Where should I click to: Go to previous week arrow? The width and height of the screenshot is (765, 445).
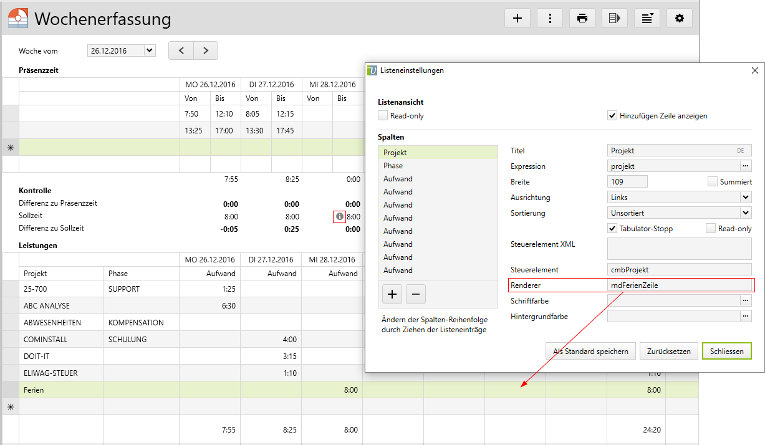181,50
